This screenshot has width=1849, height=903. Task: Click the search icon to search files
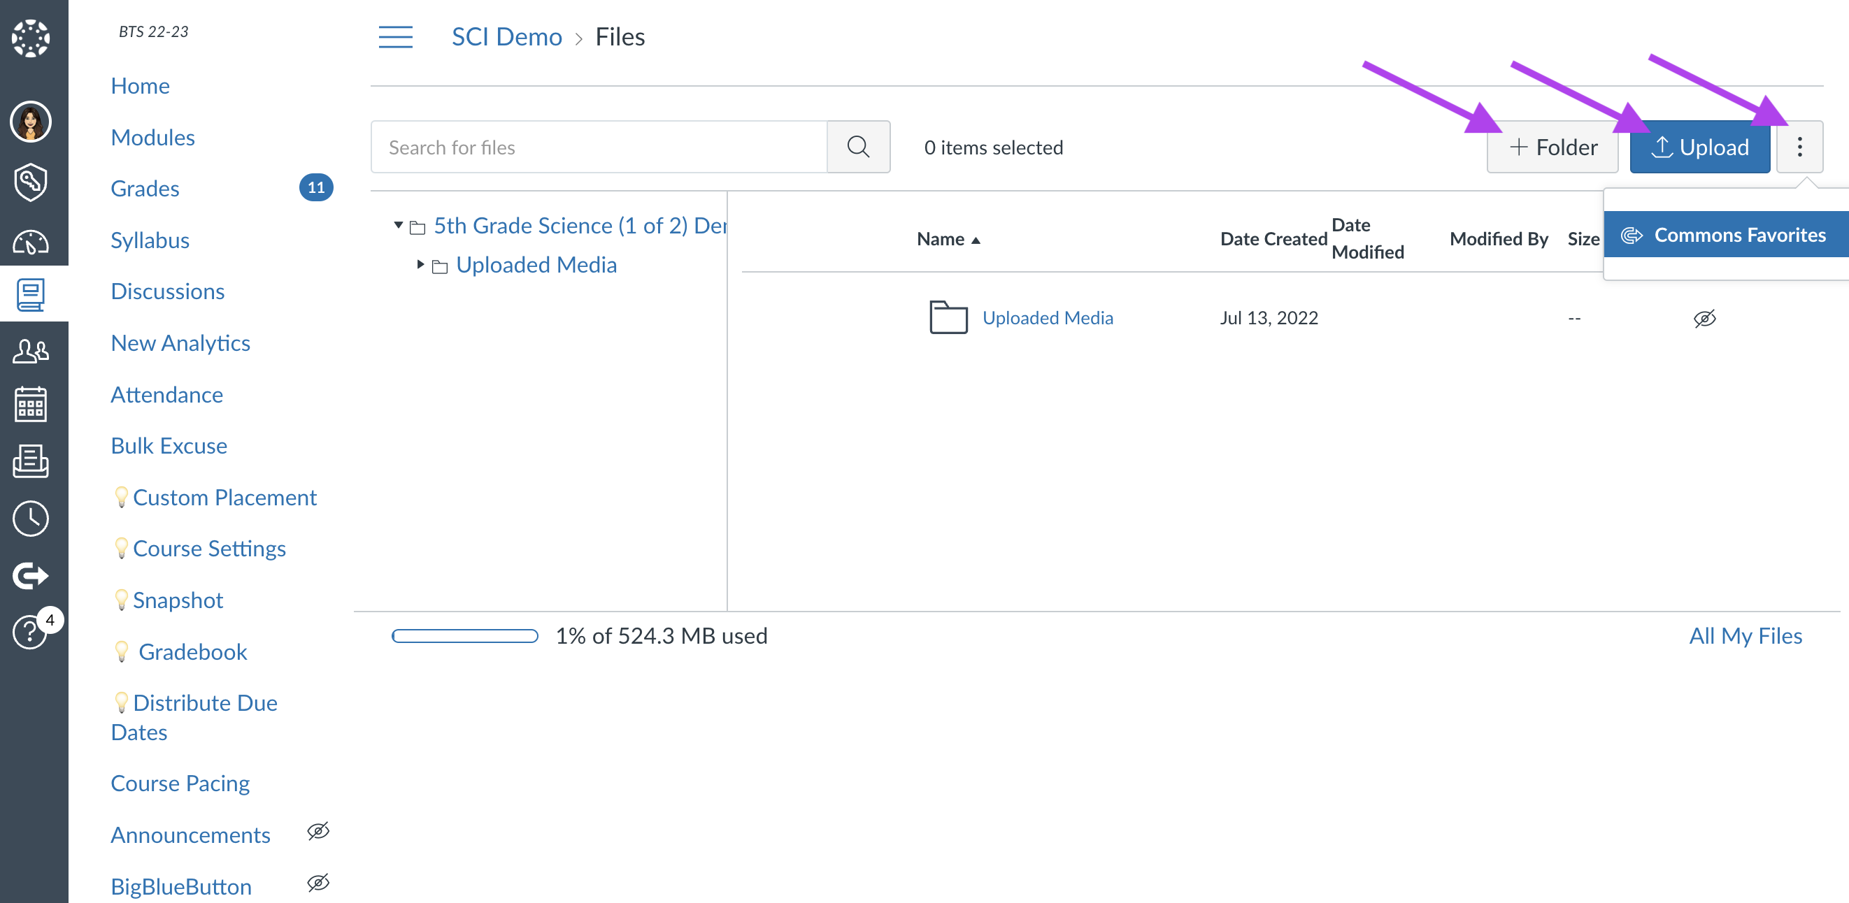point(859,146)
